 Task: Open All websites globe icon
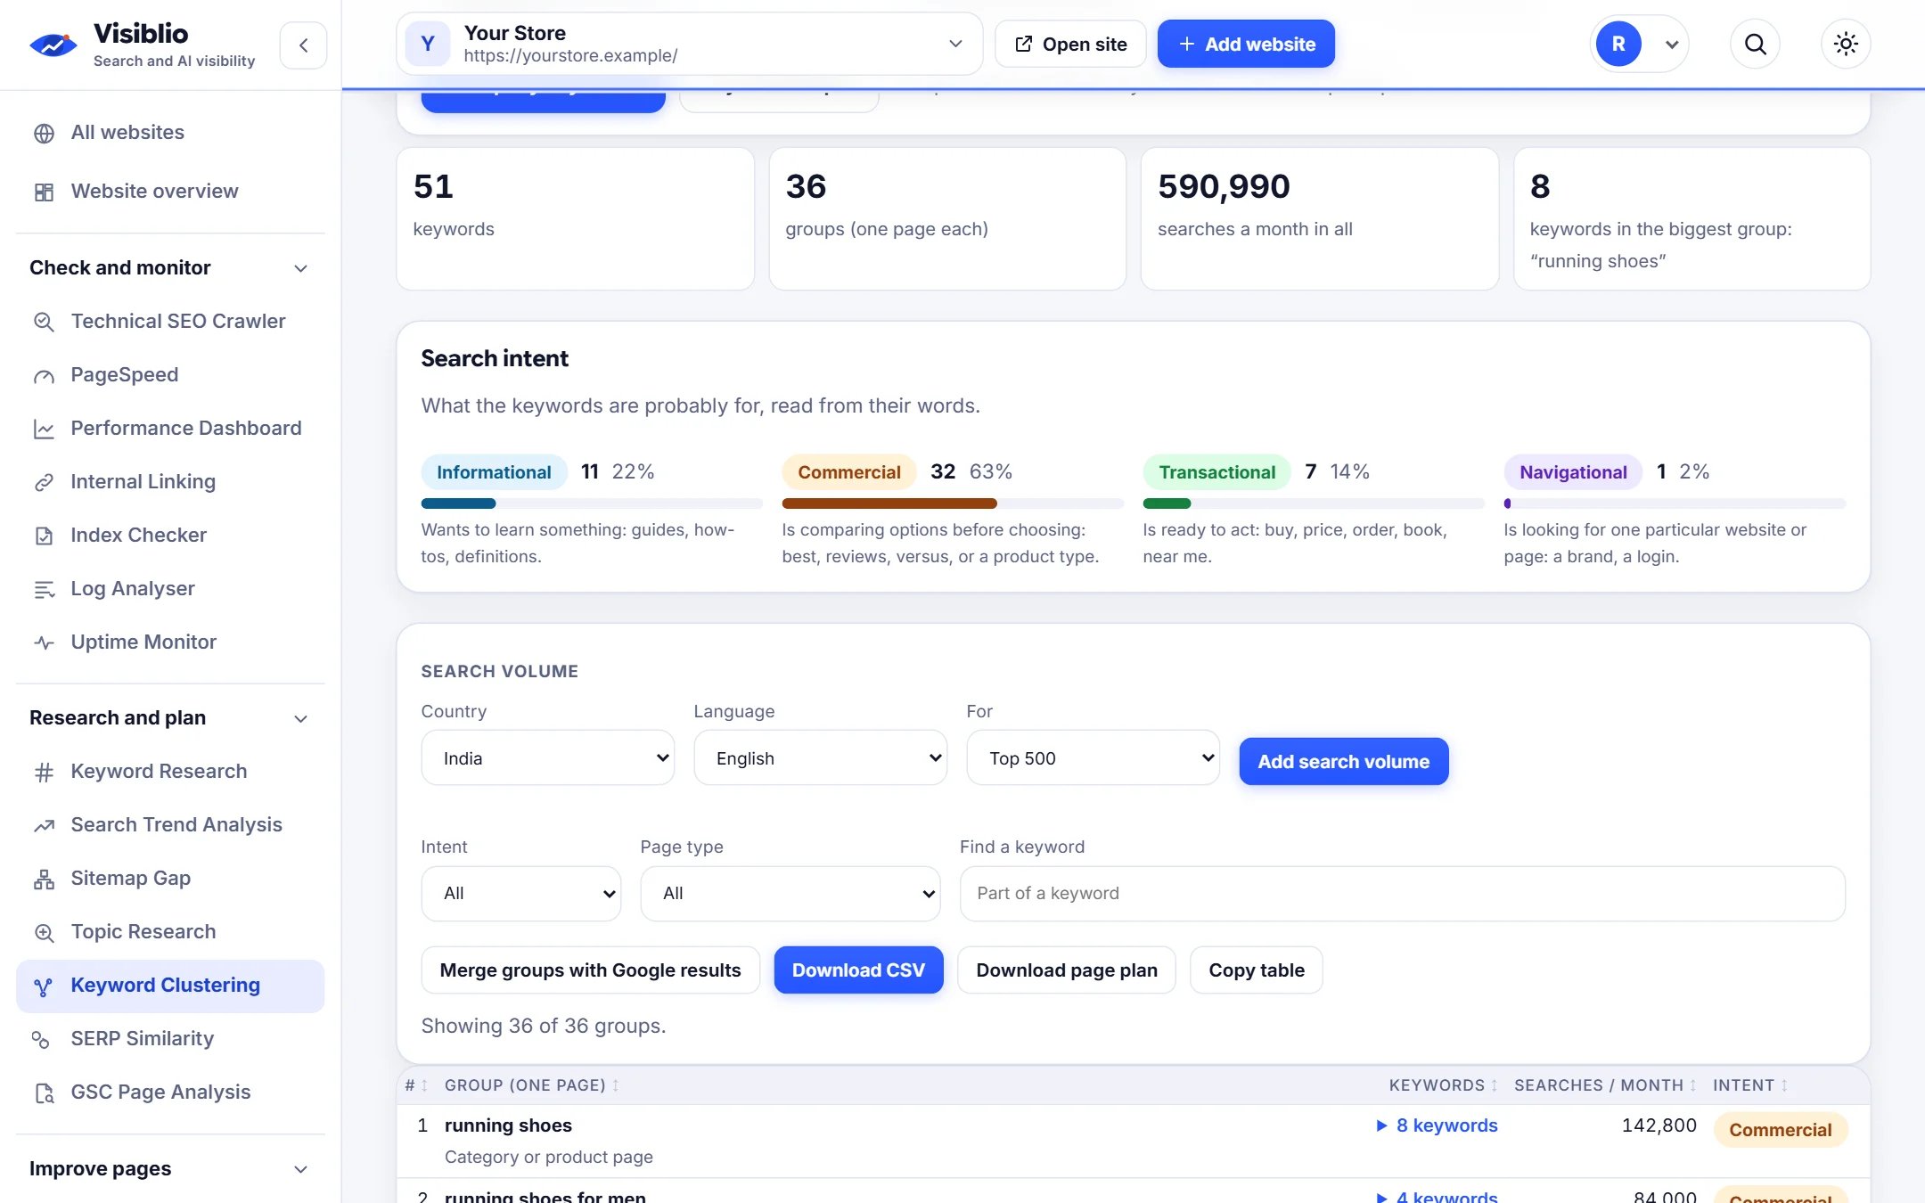[44, 133]
